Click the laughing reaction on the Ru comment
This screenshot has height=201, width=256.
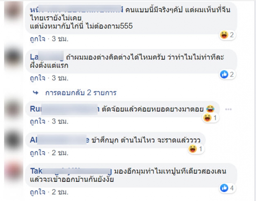click(x=211, y=118)
